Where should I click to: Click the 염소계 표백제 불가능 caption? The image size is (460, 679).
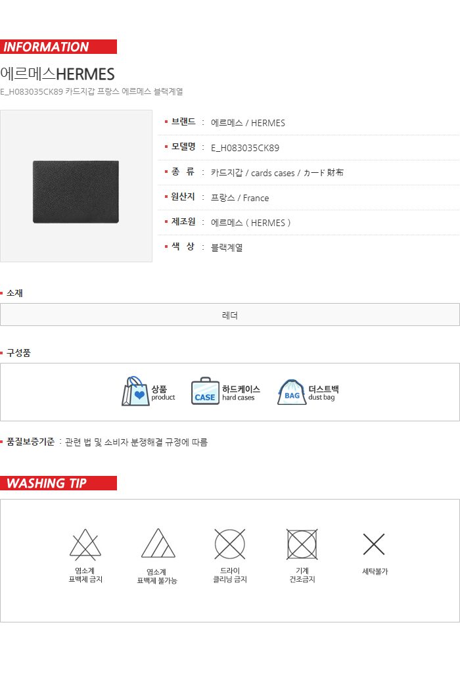click(x=157, y=576)
